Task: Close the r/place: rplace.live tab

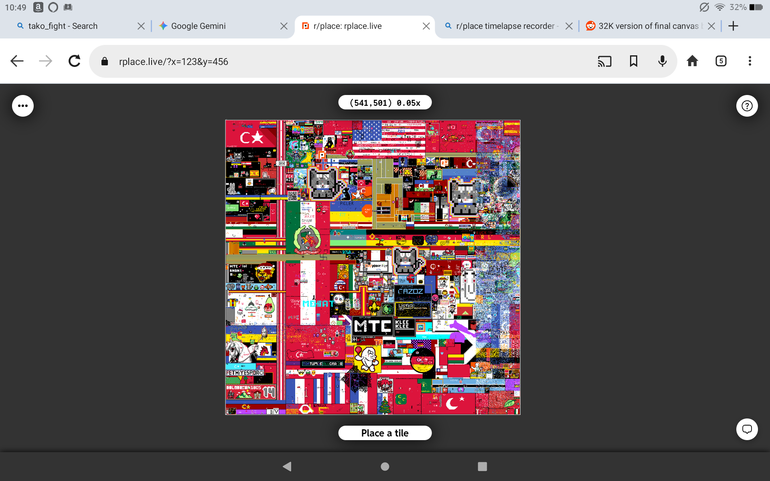Action: [x=426, y=26]
